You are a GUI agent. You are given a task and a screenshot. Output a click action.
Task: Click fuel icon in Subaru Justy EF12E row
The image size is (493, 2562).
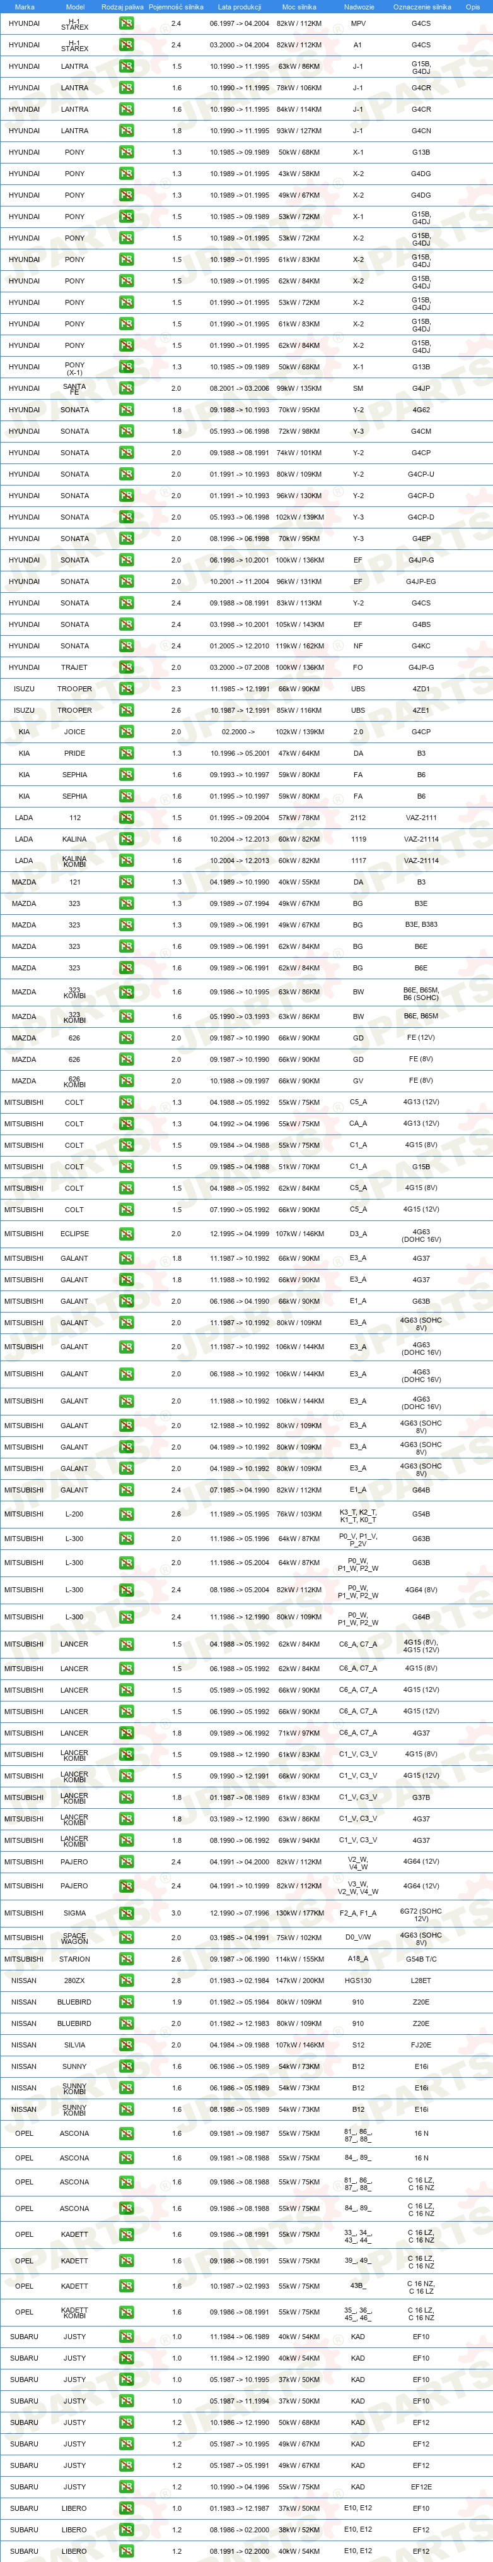point(126,2486)
